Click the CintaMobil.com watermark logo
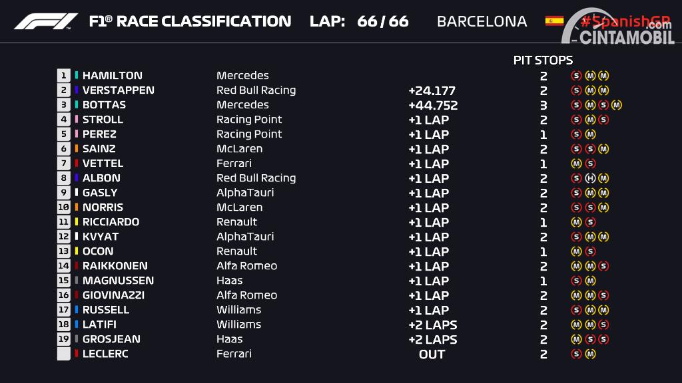682x383 pixels. coord(617,27)
